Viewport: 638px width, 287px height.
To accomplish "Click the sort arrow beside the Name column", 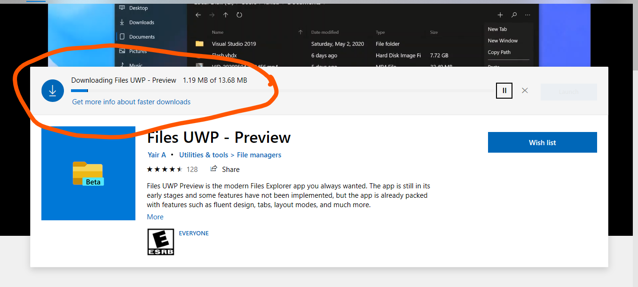I will pos(300,32).
